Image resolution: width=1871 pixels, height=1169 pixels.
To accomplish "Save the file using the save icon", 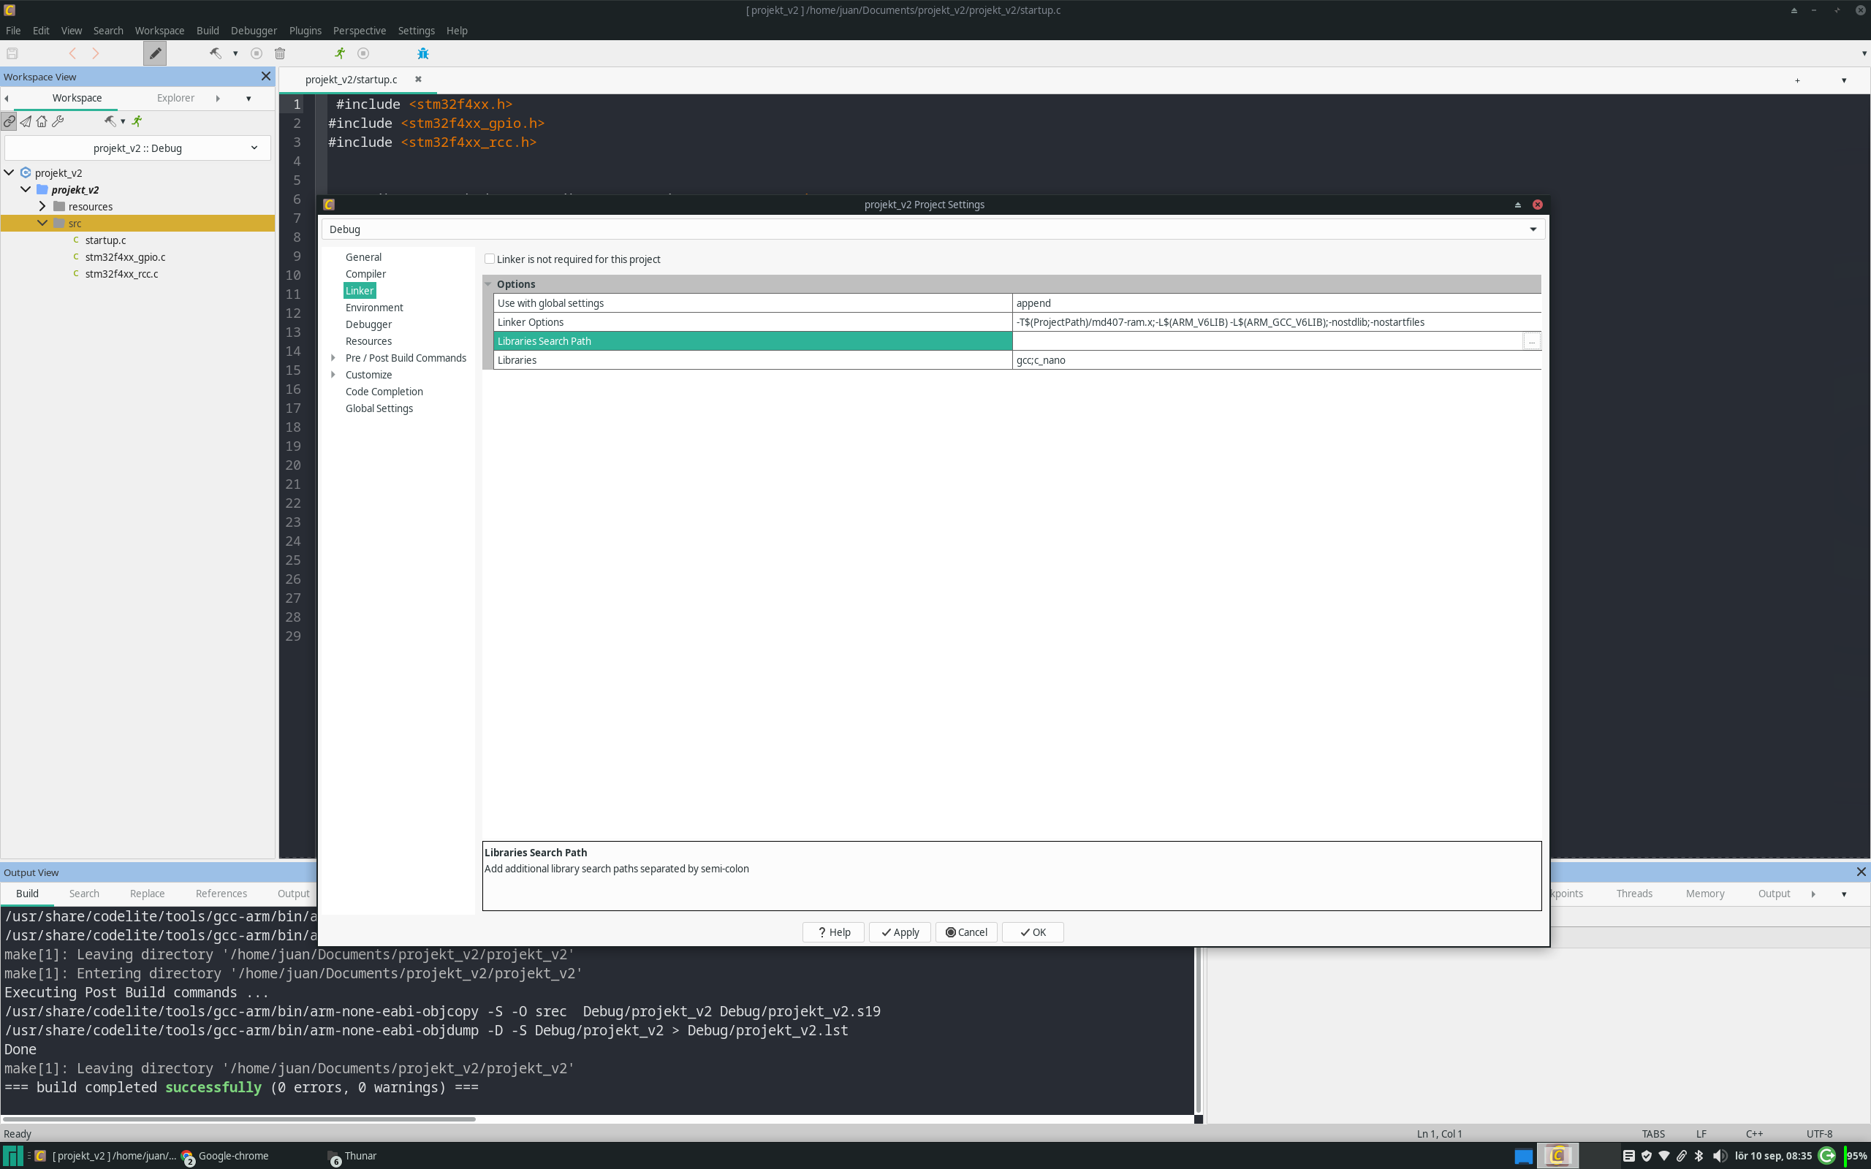I will coord(12,53).
